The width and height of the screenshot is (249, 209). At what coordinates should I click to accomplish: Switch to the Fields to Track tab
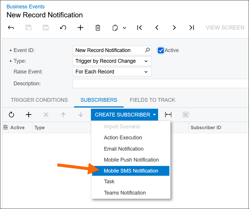coord(153,100)
